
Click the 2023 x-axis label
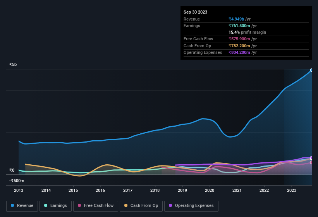[x=292, y=190]
